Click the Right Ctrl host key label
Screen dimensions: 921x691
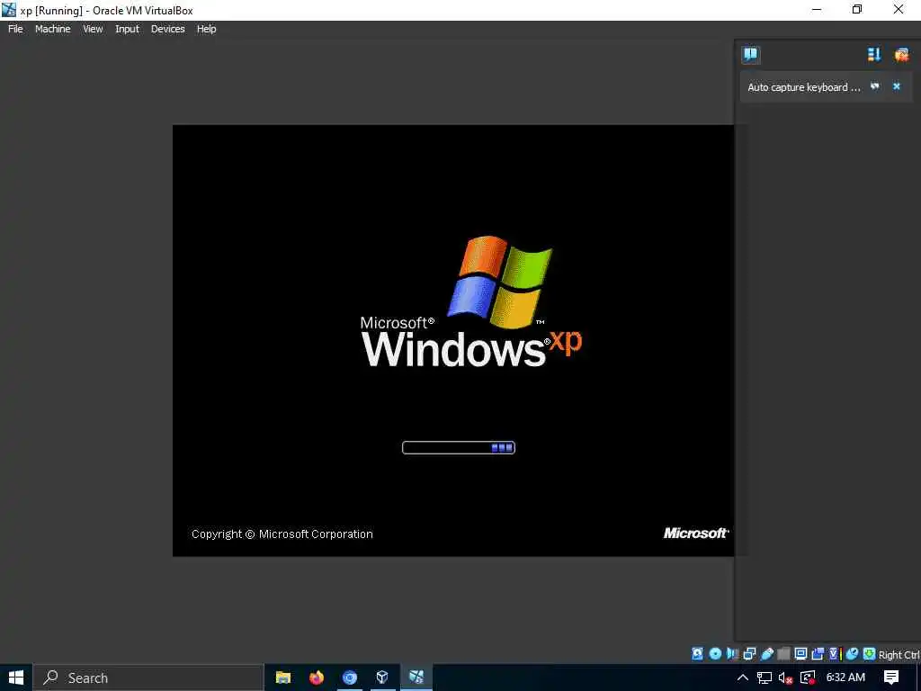[899, 655]
